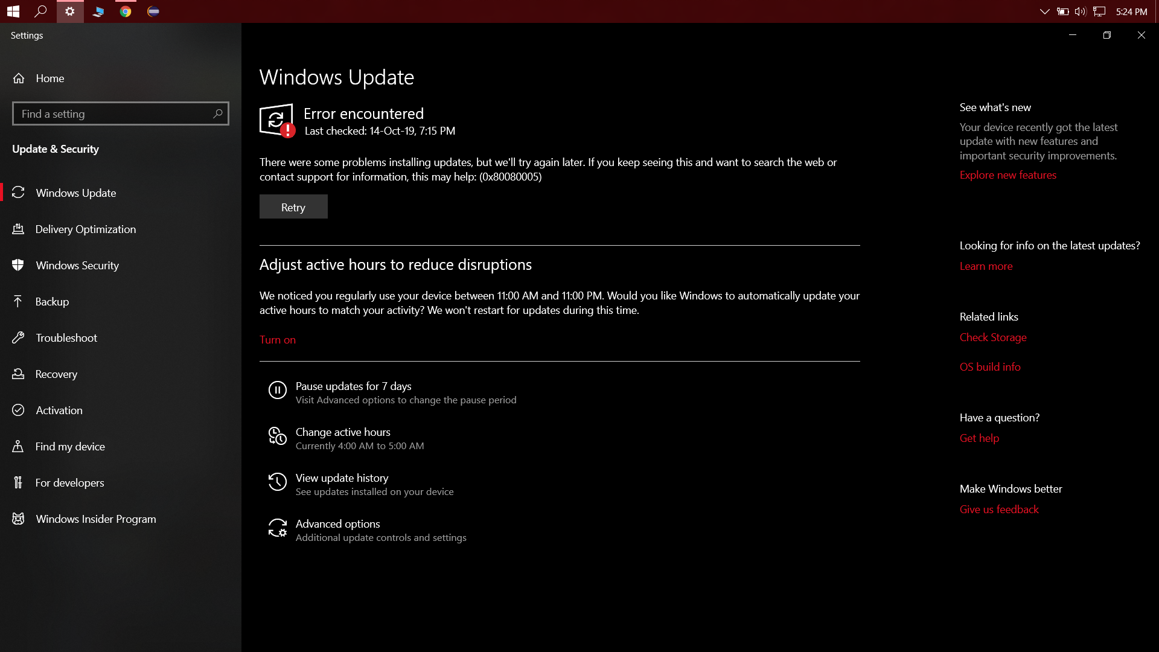Image resolution: width=1159 pixels, height=652 pixels.
Task: Click the Windows Update page title
Action: [337, 77]
